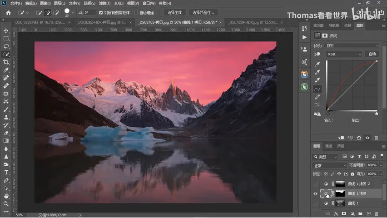Click black point slider under curve
387x218 pixels.
tap(328, 114)
